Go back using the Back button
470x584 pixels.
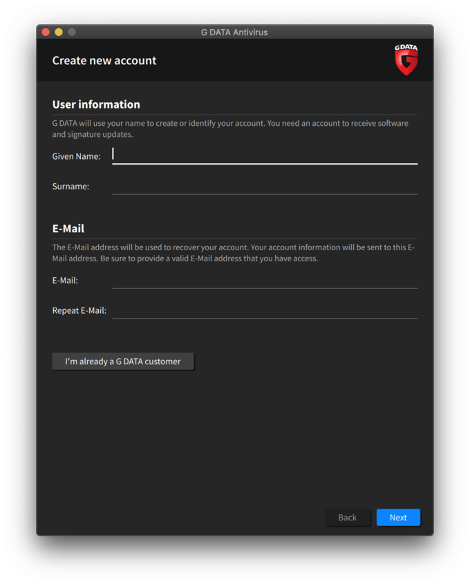point(348,517)
